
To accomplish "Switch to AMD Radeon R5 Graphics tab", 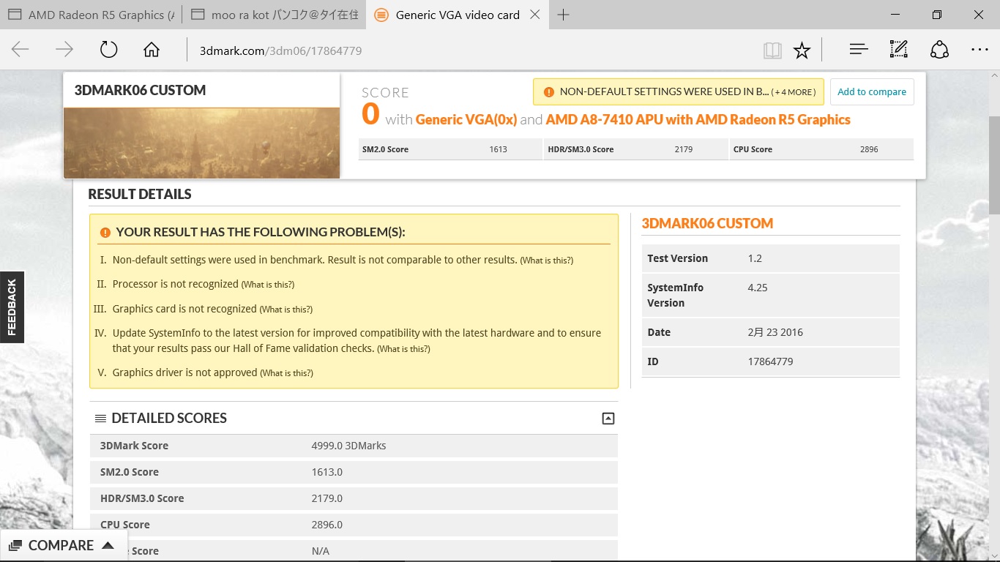I will coord(91,15).
